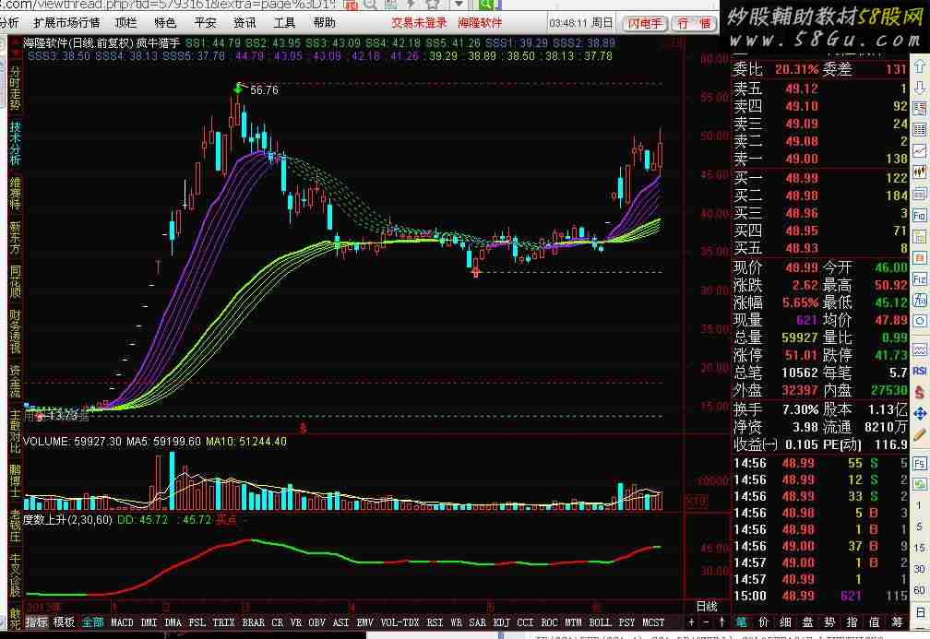Viewport: 930px width, 639px height.
Task: Select the 5-minute period button
Action: pyautogui.click(x=919, y=527)
